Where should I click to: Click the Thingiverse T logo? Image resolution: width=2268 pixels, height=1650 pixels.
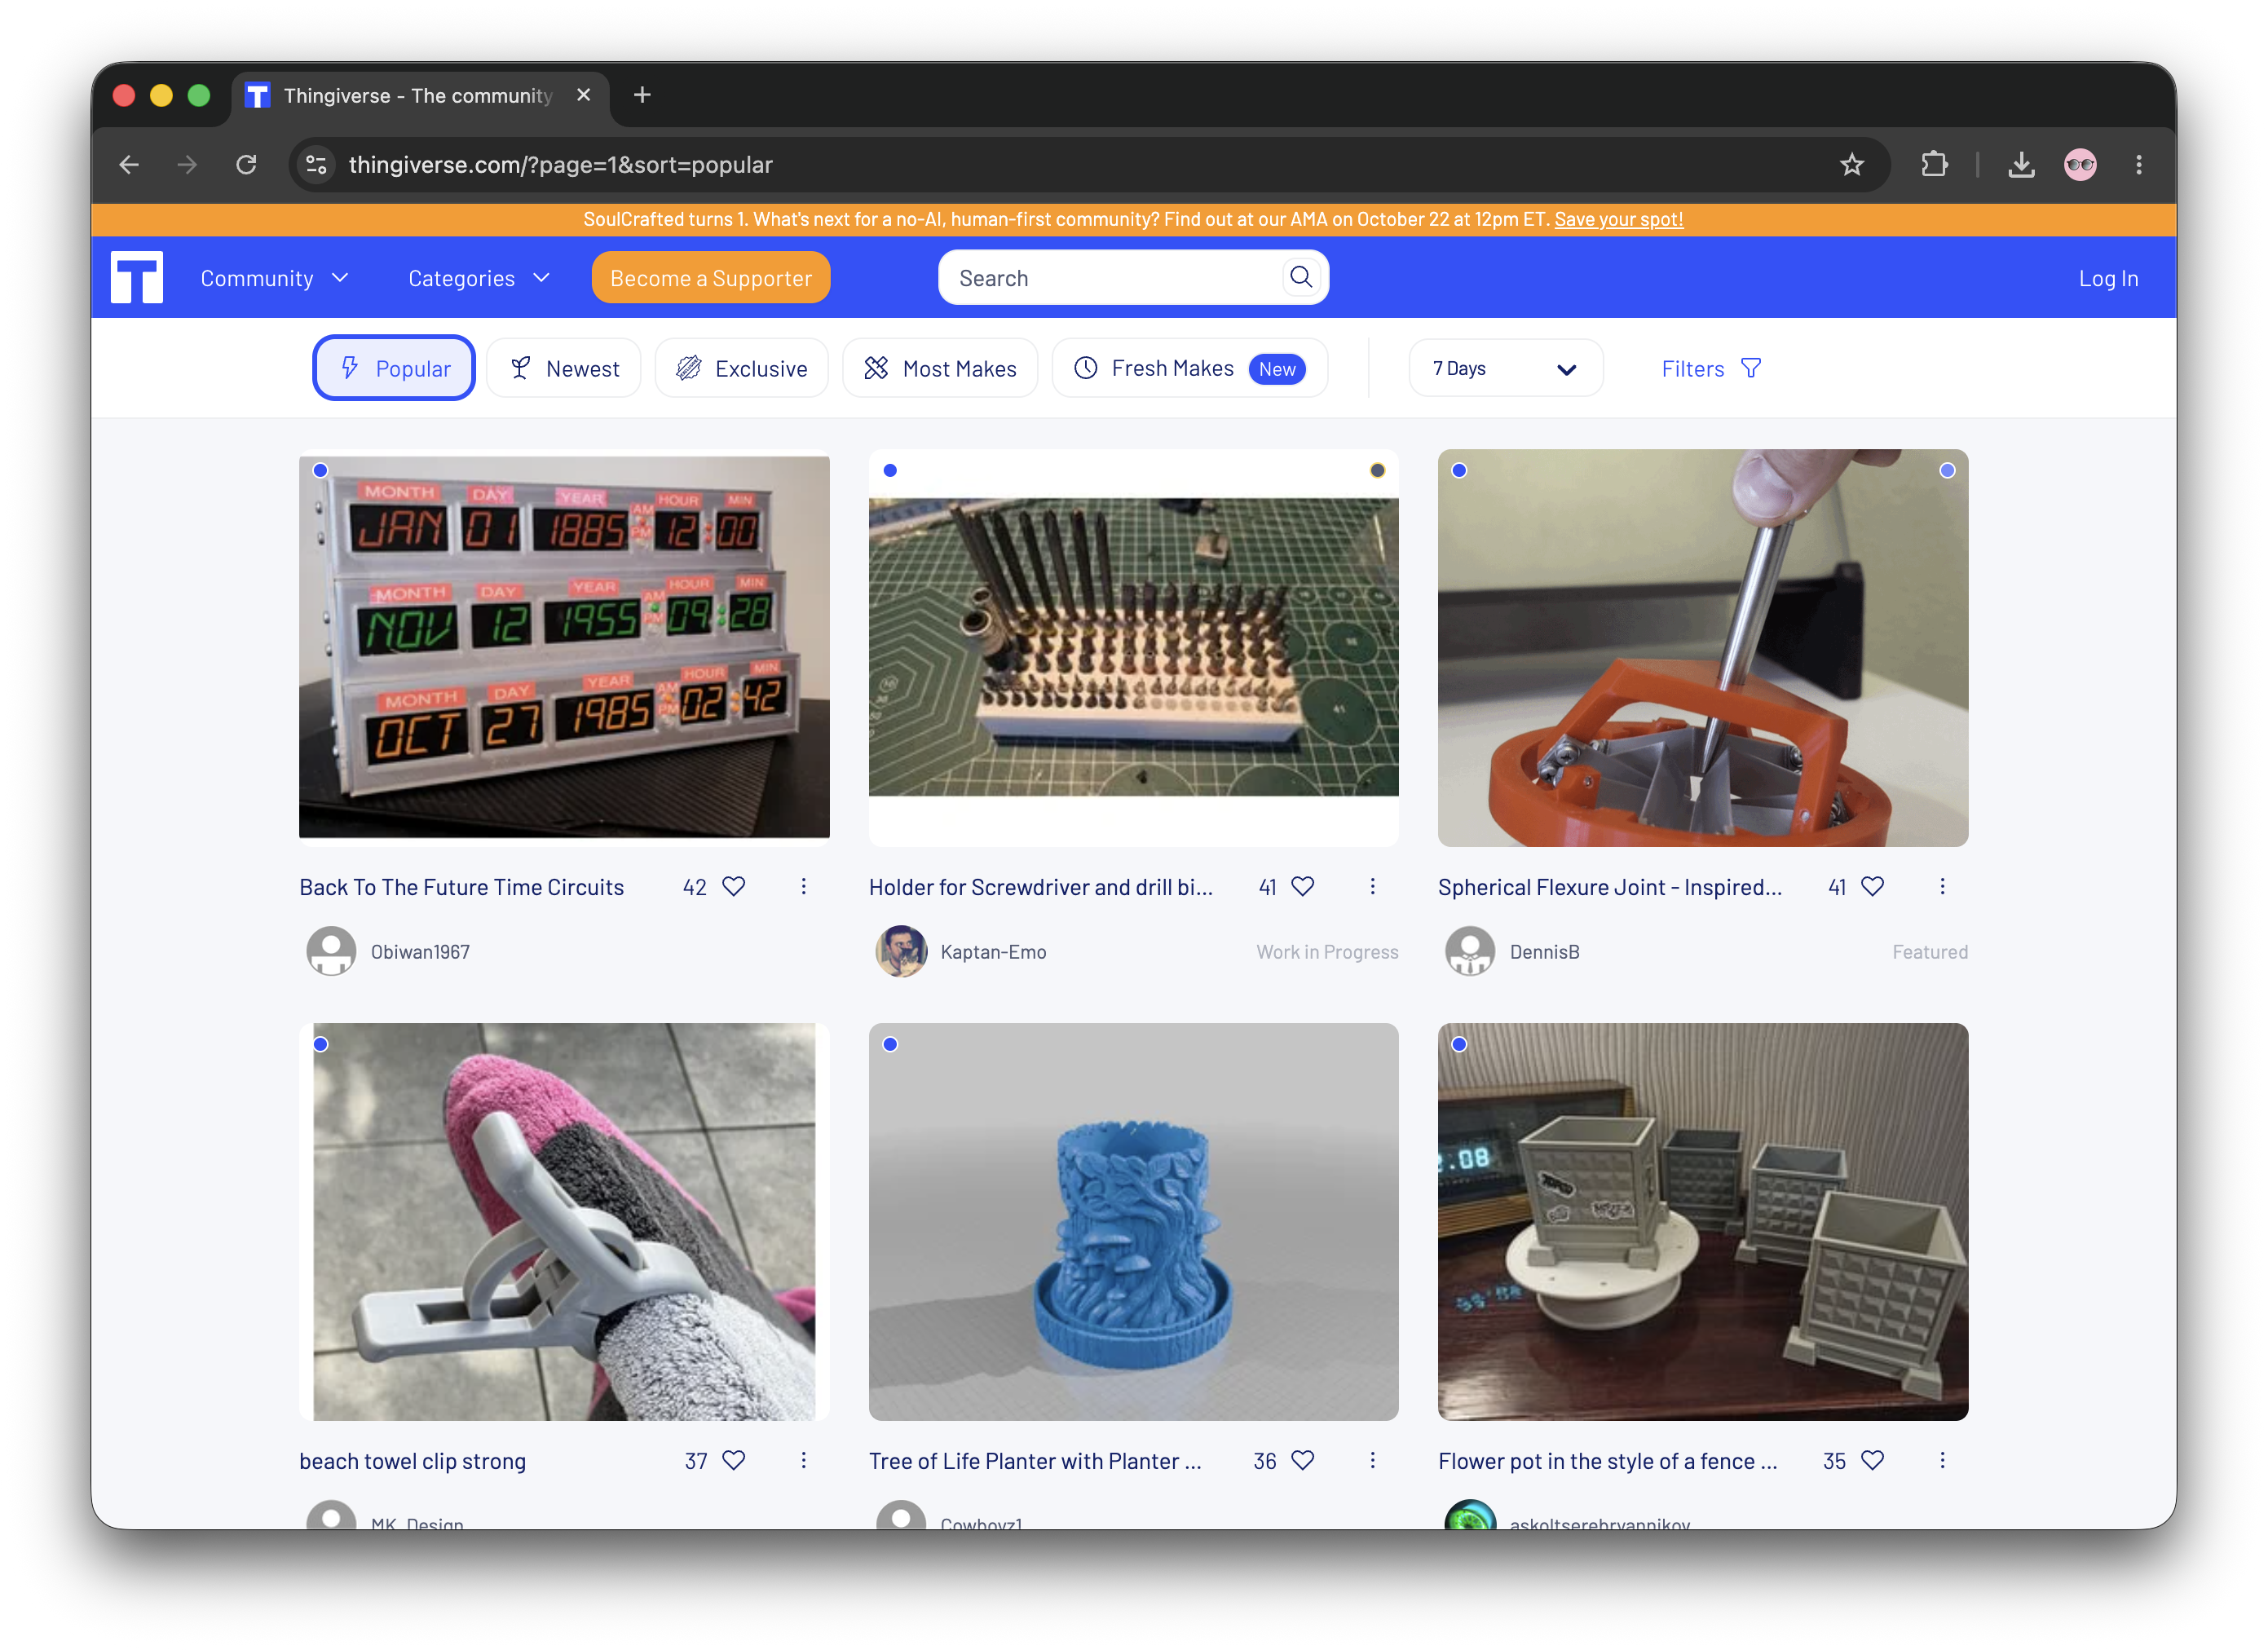[136, 277]
